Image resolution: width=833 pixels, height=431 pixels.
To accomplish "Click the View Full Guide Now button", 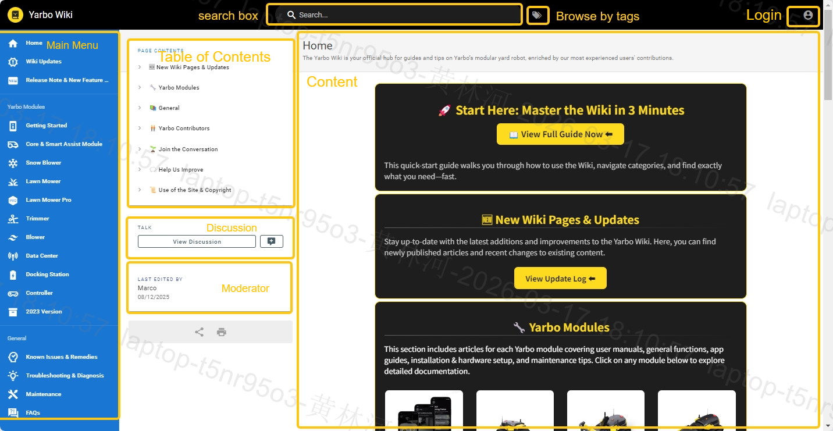I will point(560,134).
